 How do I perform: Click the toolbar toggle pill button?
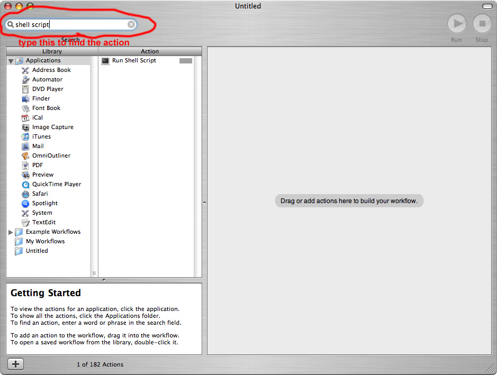487,6
